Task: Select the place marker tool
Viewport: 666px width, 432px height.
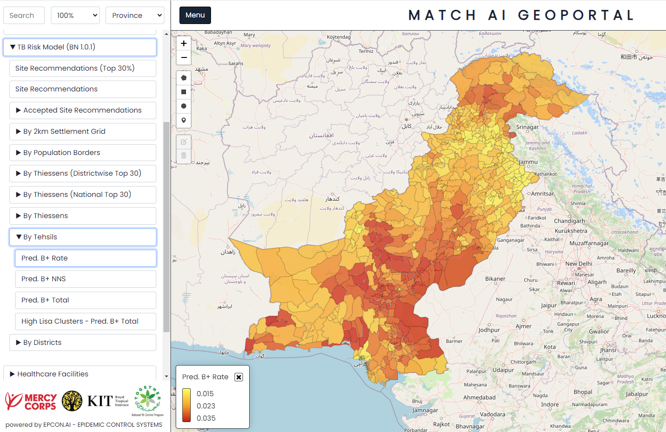Action: [184, 120]
